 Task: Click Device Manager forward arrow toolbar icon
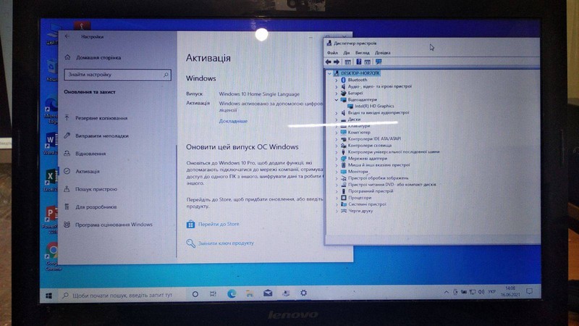337,62
